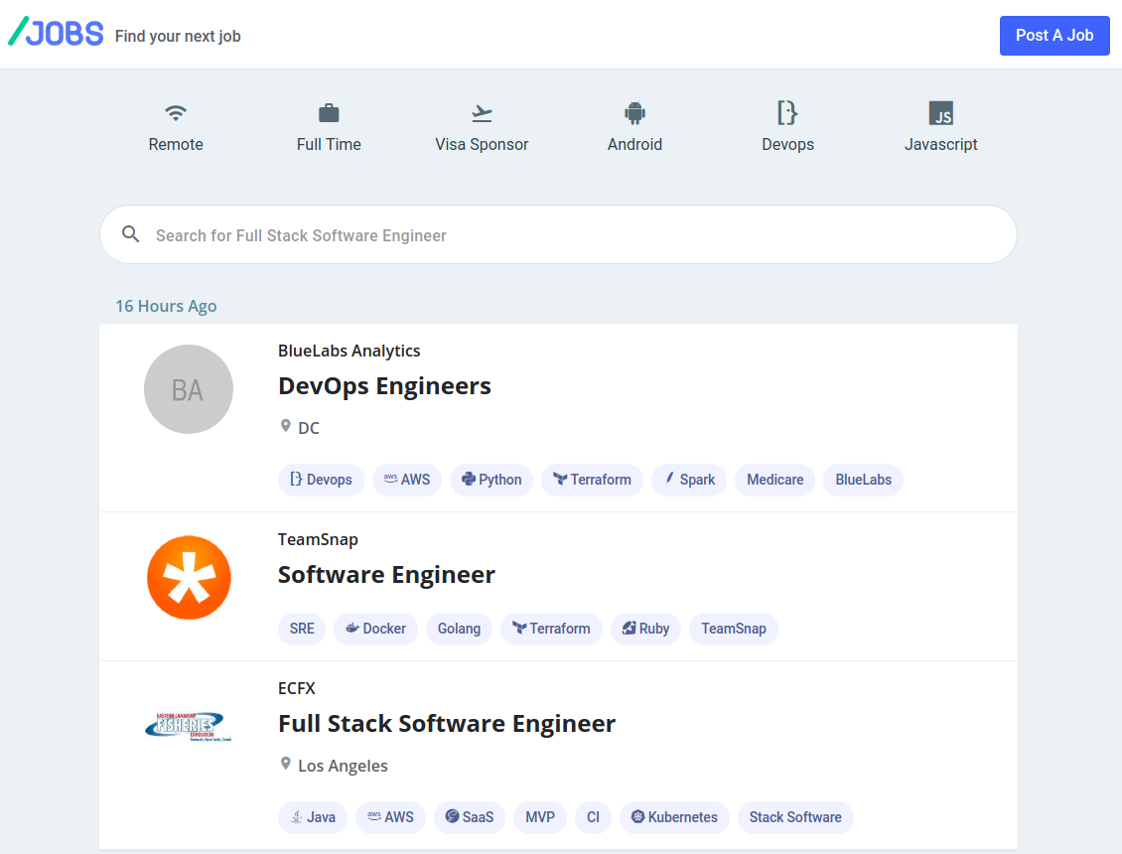Open the DevOps Engineers job posting
This screenshot has width=1122, height=854.
(x=384, y=386)
